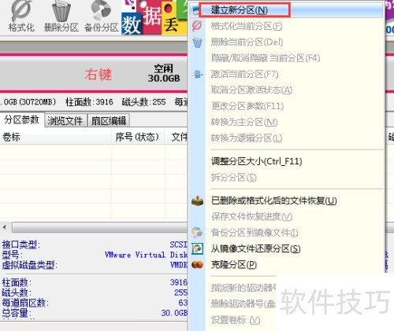Viewport: 394px width, 331px height.
Task: Click the 格式化 toolbar icon
Action: tap(21, 11)
